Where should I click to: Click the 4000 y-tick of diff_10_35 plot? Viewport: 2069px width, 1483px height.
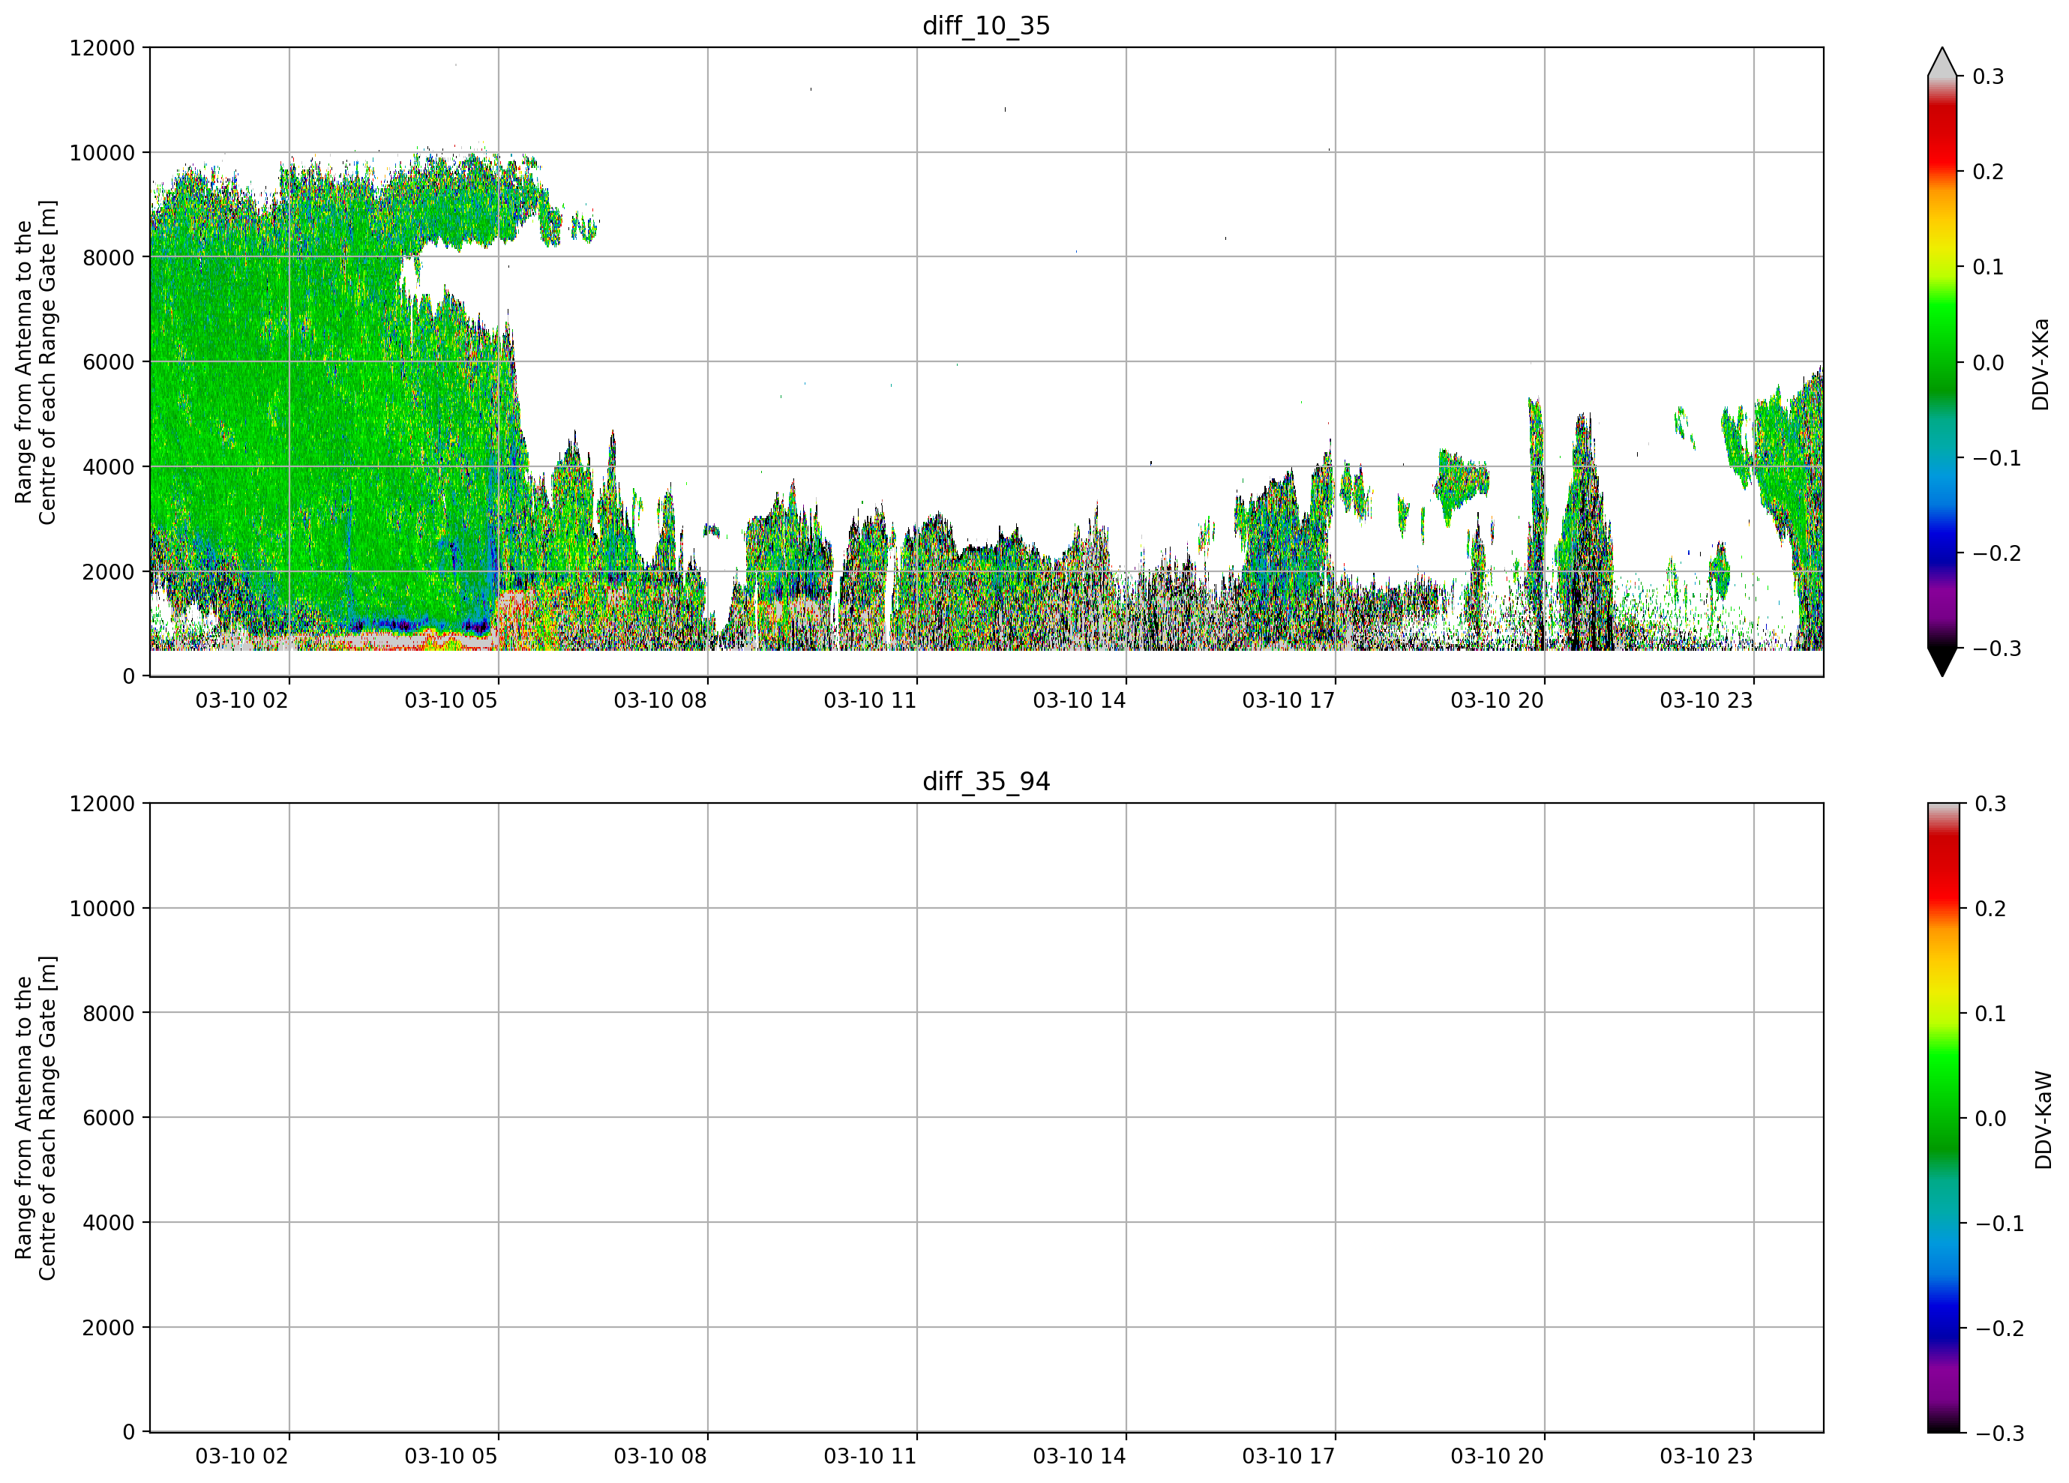[x=109, y=467]
